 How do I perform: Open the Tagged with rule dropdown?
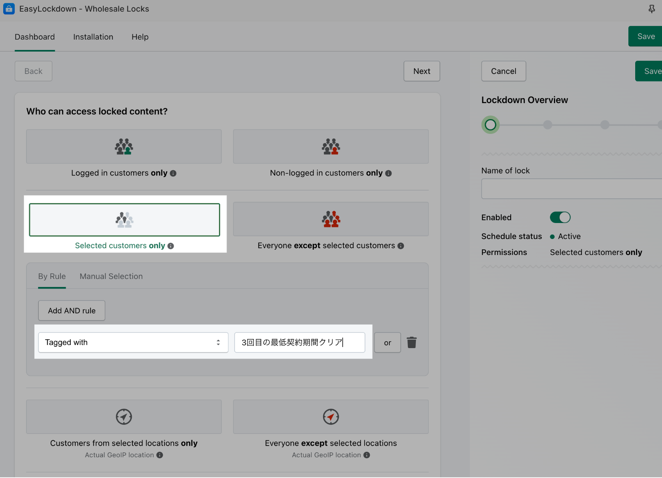point(133,343)
